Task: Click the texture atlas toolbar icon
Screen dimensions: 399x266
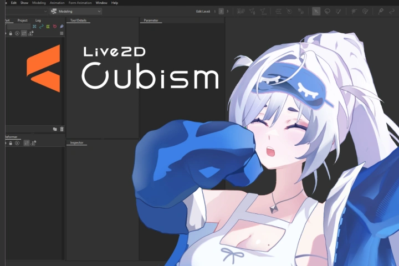Action: pos(241,11)
